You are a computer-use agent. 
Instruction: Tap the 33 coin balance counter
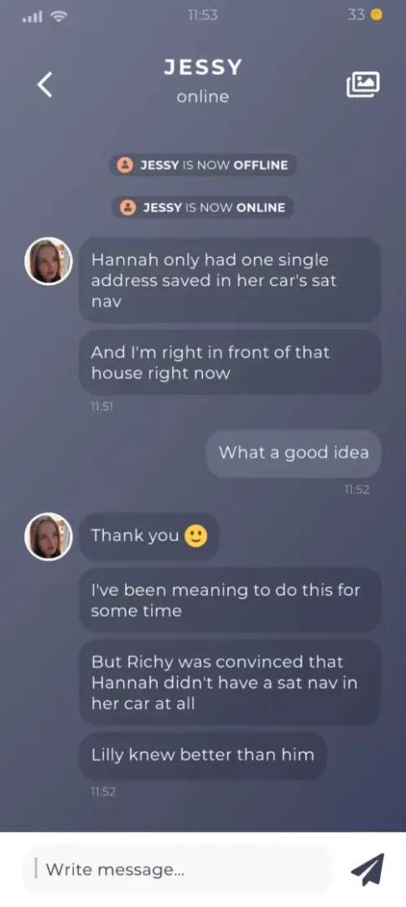[357, 15]
